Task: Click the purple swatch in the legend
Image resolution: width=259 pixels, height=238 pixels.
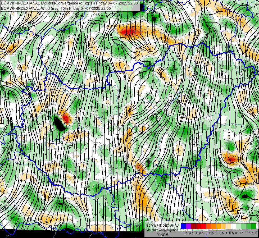Action: [188, 226]
